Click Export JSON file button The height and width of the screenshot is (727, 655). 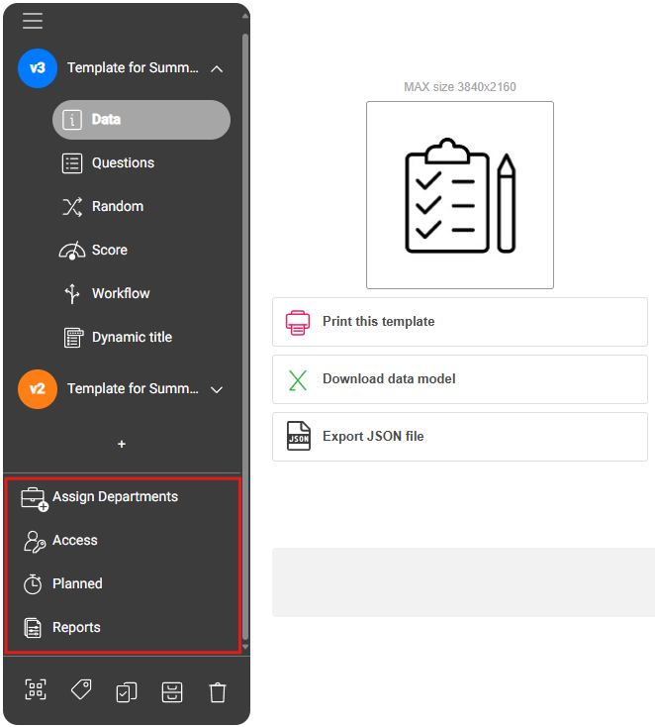[459, 437]
